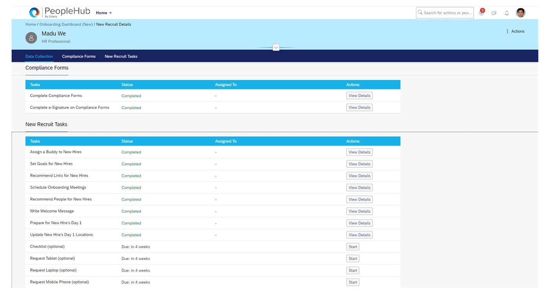Open the Onboarding Dashboard (New) breadcrumb link

(66, 24)
